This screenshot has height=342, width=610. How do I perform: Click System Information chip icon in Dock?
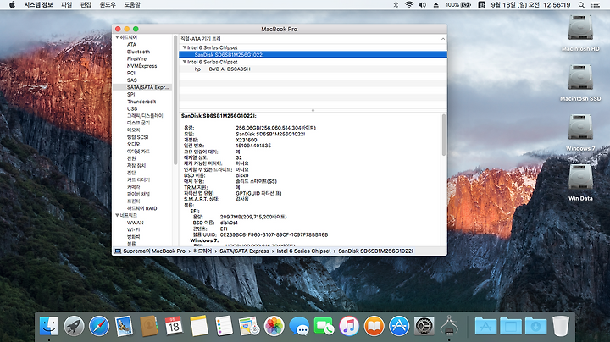pyautogui.click(x=449, y=326)
